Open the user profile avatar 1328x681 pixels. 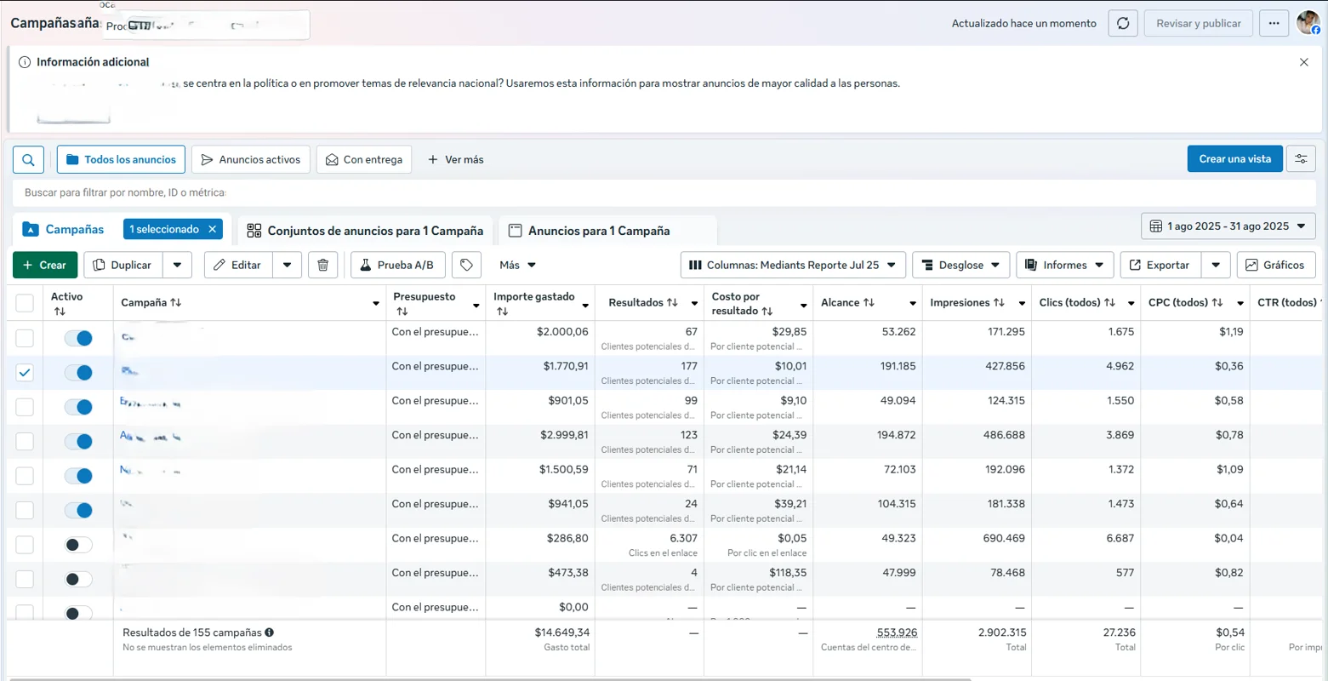click(x=1308, y=23)
